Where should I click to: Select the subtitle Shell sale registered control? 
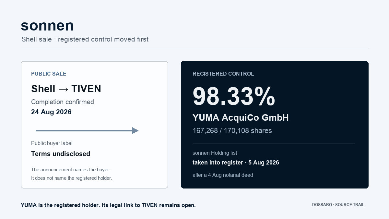(85, 39)
